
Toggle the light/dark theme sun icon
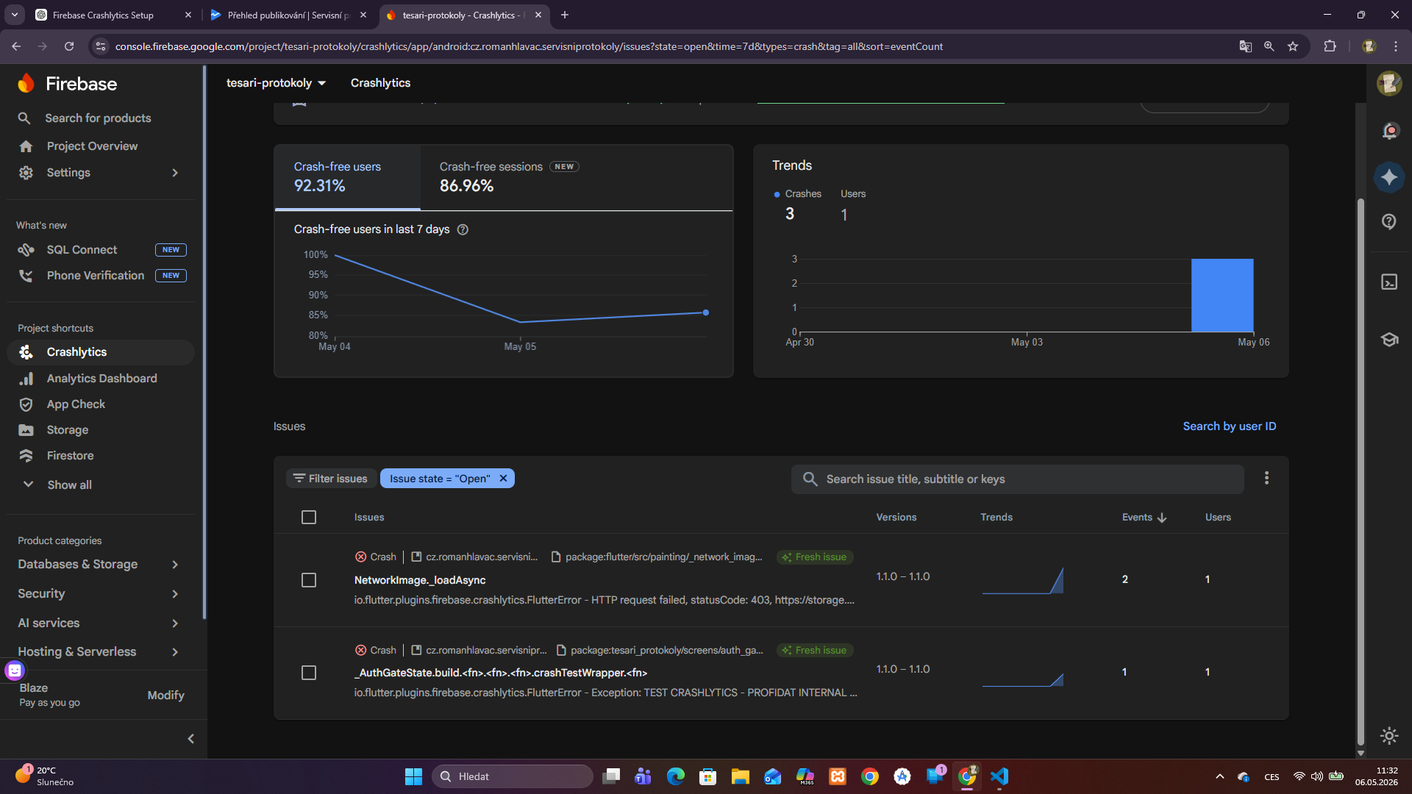coord(1389,736)
